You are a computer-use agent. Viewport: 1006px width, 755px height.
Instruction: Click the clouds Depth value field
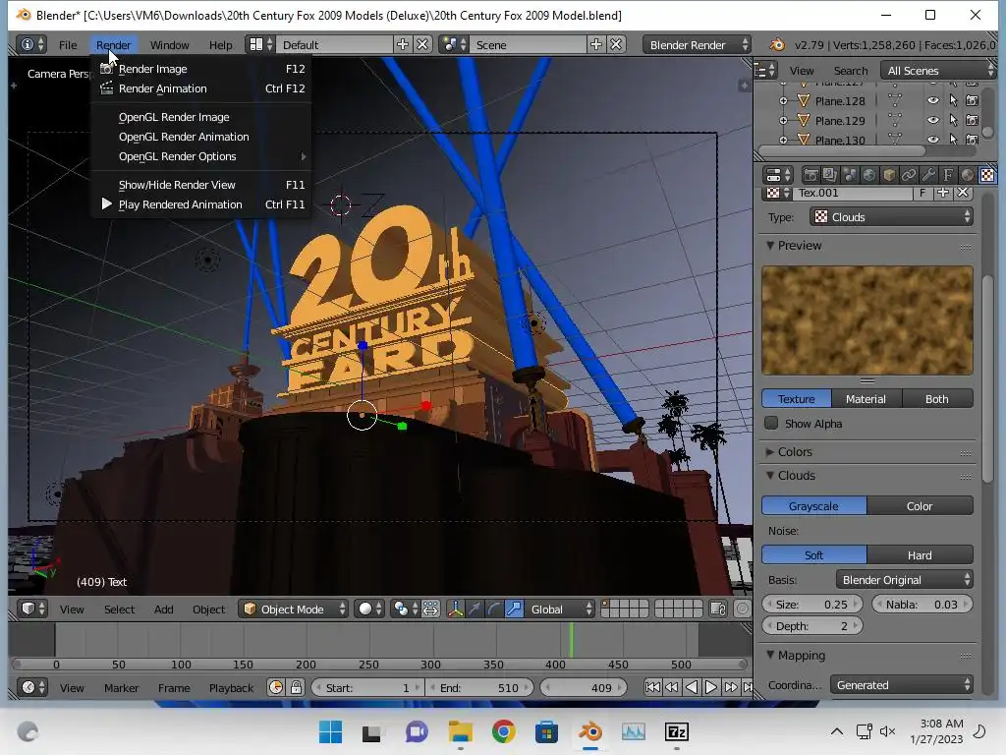tap(811, 626)
